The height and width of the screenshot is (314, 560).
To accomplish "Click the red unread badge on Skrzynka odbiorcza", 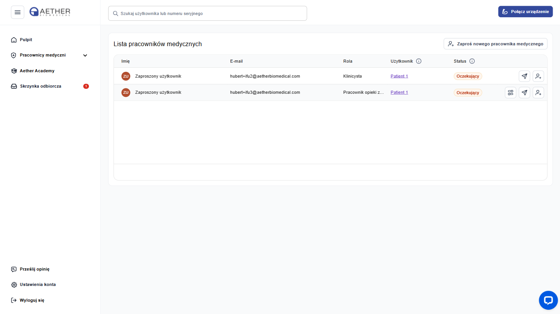I will 86,86.
